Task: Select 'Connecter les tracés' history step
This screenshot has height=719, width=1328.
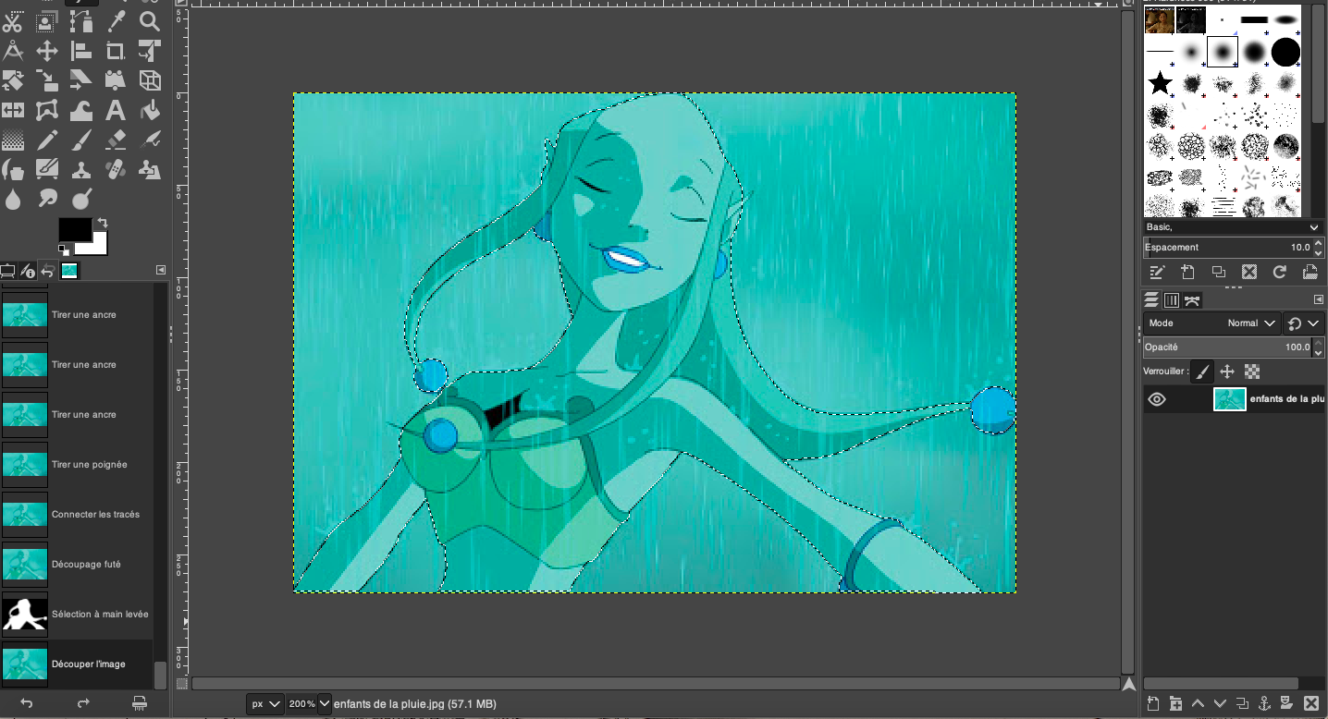Action: pyautogui.click(x=77, y=514)
